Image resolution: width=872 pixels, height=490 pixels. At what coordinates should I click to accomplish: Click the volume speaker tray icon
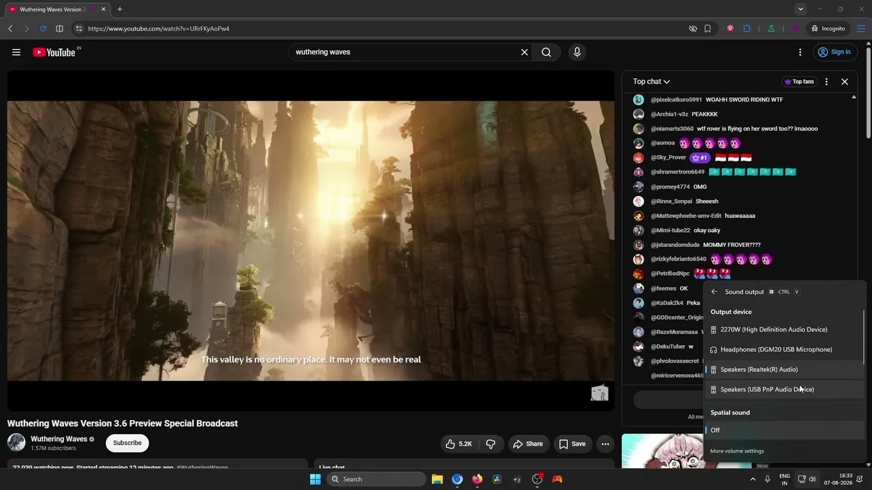[812, 479]
